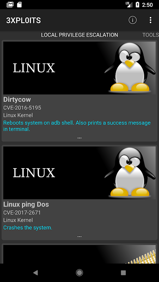Open the info icon in the app bar

[132, 20]
